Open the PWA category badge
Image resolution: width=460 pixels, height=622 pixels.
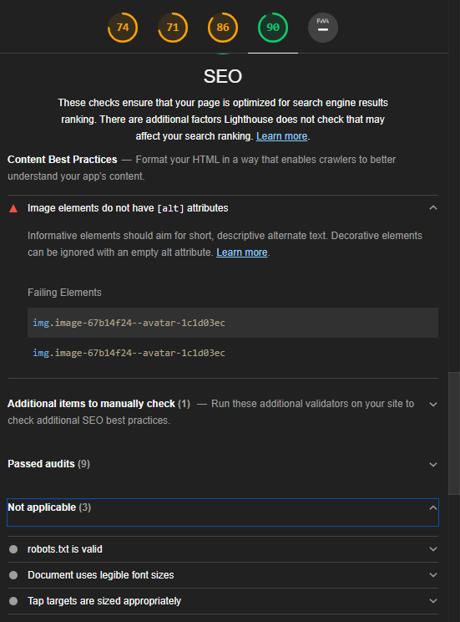pos(323,28)
